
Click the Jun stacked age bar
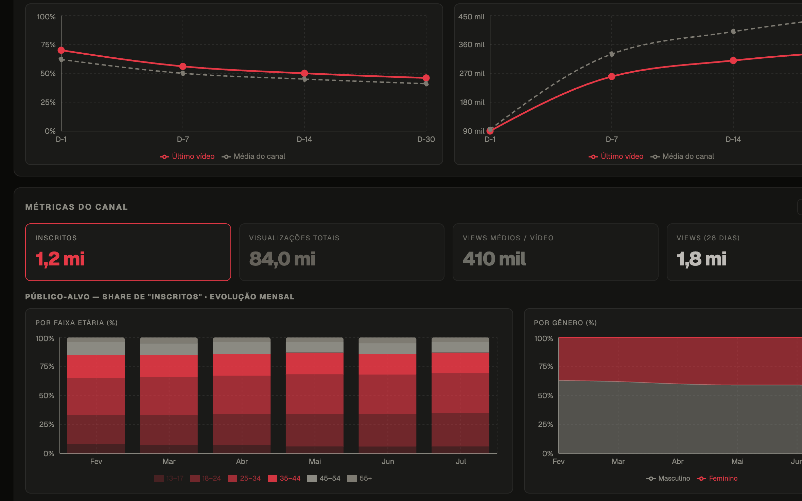click(x=387, y=395)
